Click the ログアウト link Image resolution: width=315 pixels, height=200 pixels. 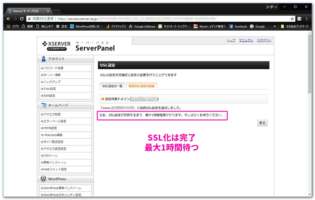coord(264,40)
